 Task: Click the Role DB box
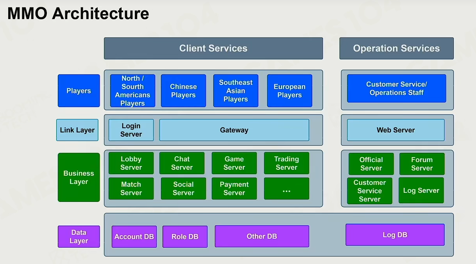coord(185,237)
